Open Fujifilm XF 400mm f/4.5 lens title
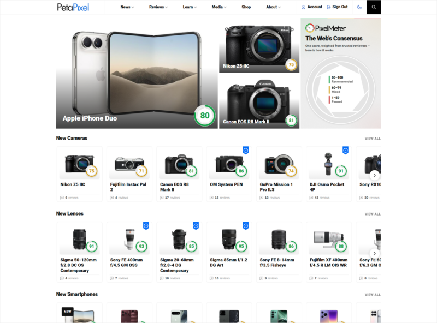 [x=329, y=262]
